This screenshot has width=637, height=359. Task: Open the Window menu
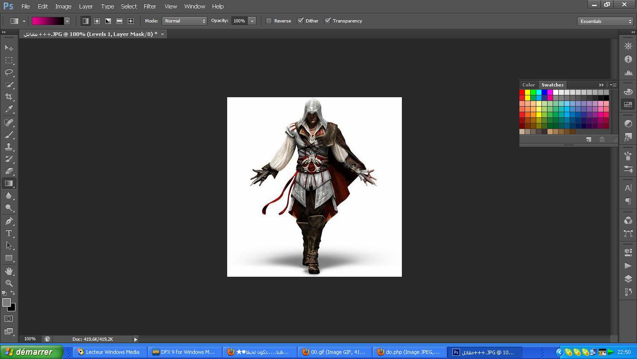coord(194,7)
